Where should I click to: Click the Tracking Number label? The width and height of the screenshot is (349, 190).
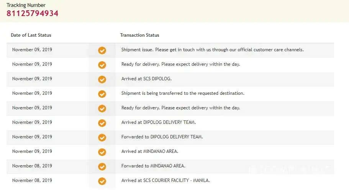tap(26, 5)
